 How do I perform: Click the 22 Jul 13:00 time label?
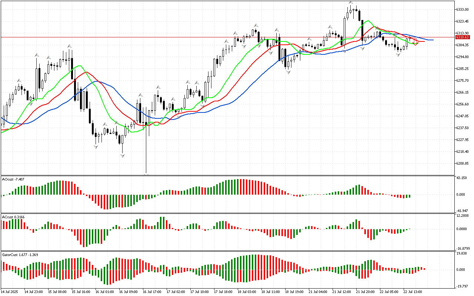pos(413,292)
